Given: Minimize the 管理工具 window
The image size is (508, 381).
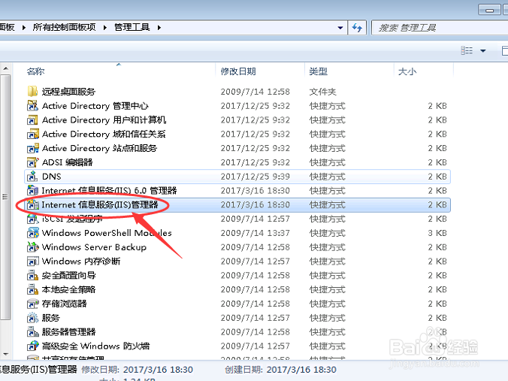Looking at the screenshot, I should [489, 10].
